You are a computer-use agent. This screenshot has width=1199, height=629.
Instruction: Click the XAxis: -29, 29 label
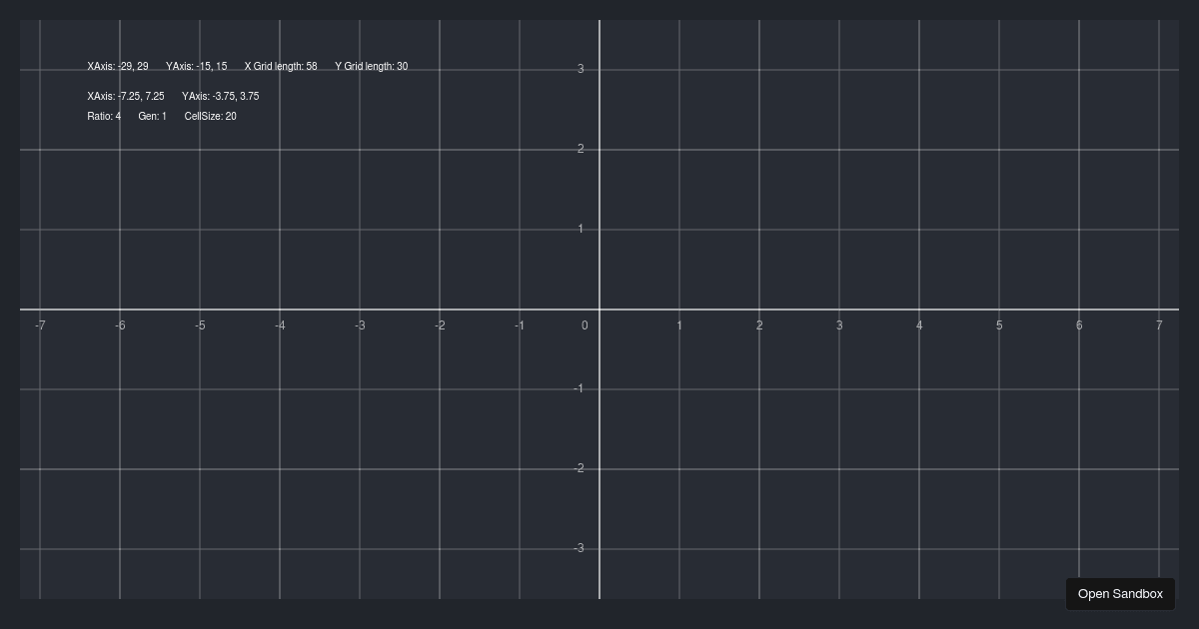pos(116,66)
